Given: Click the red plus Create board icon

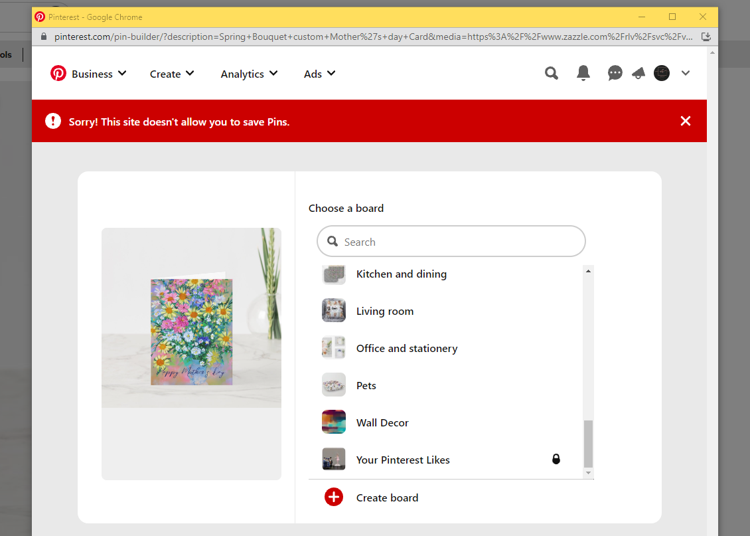Looking at the screenshot, I should point(334,497).
